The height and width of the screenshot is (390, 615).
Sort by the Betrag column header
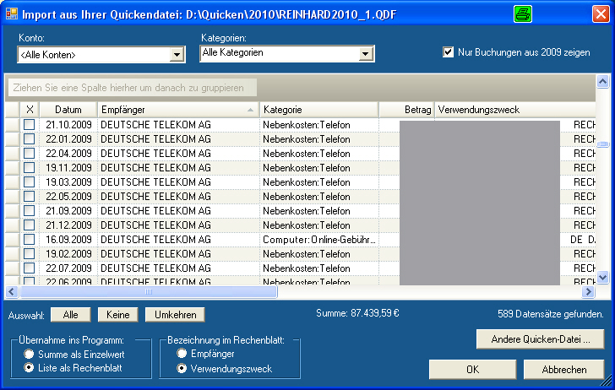(406, 110)
